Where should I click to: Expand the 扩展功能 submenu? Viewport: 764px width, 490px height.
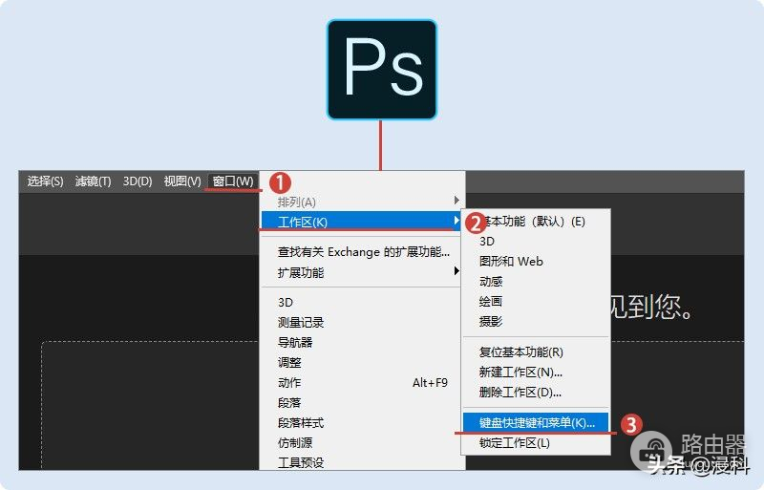(362, 272)
